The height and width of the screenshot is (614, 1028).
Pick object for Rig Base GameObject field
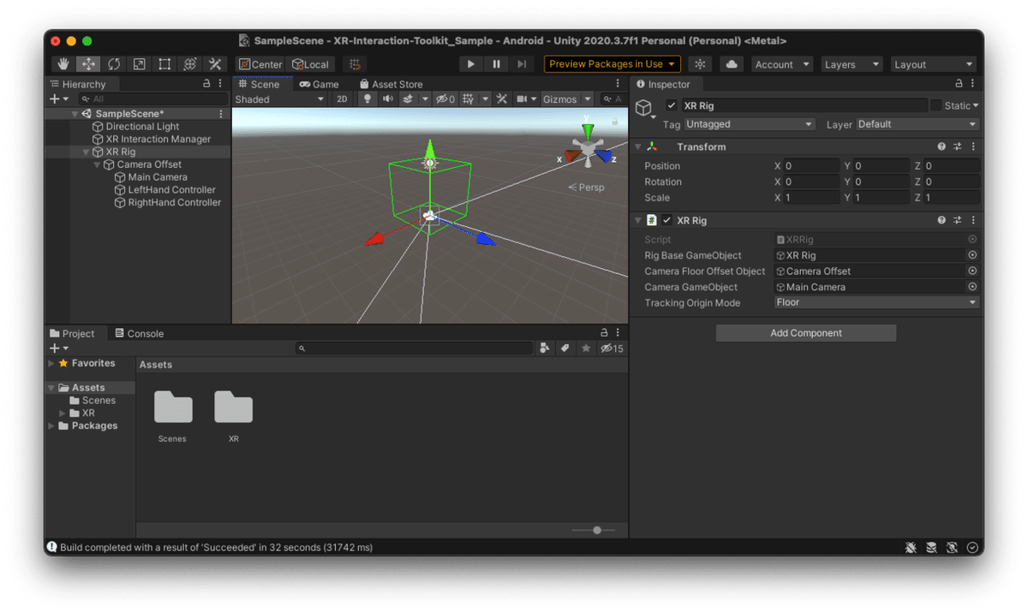[x=972, y=255]
